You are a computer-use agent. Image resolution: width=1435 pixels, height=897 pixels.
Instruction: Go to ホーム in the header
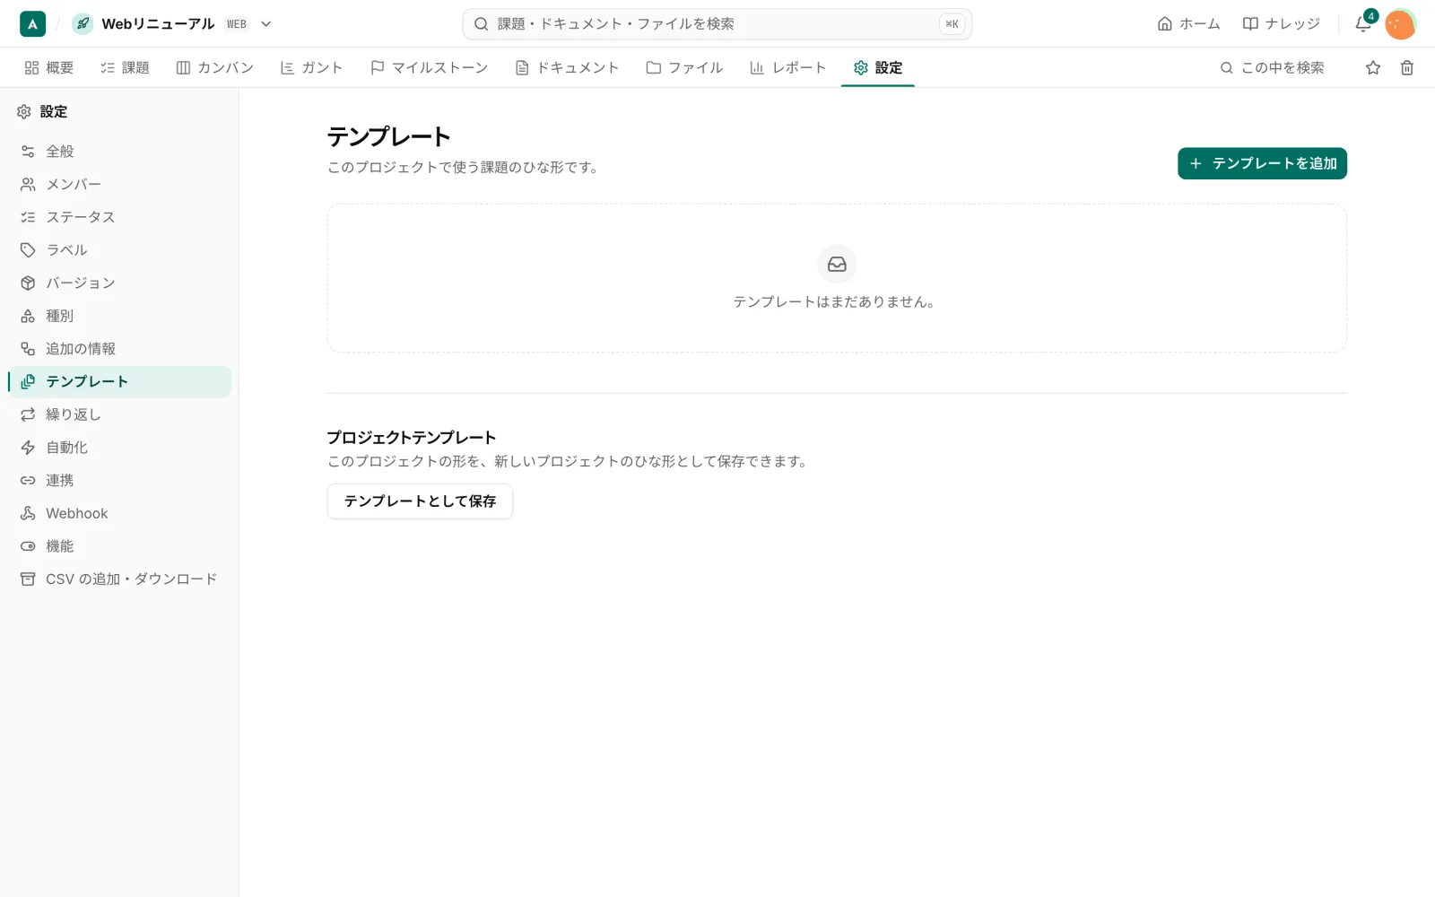pyautogui.click(x=1188, y=24)
